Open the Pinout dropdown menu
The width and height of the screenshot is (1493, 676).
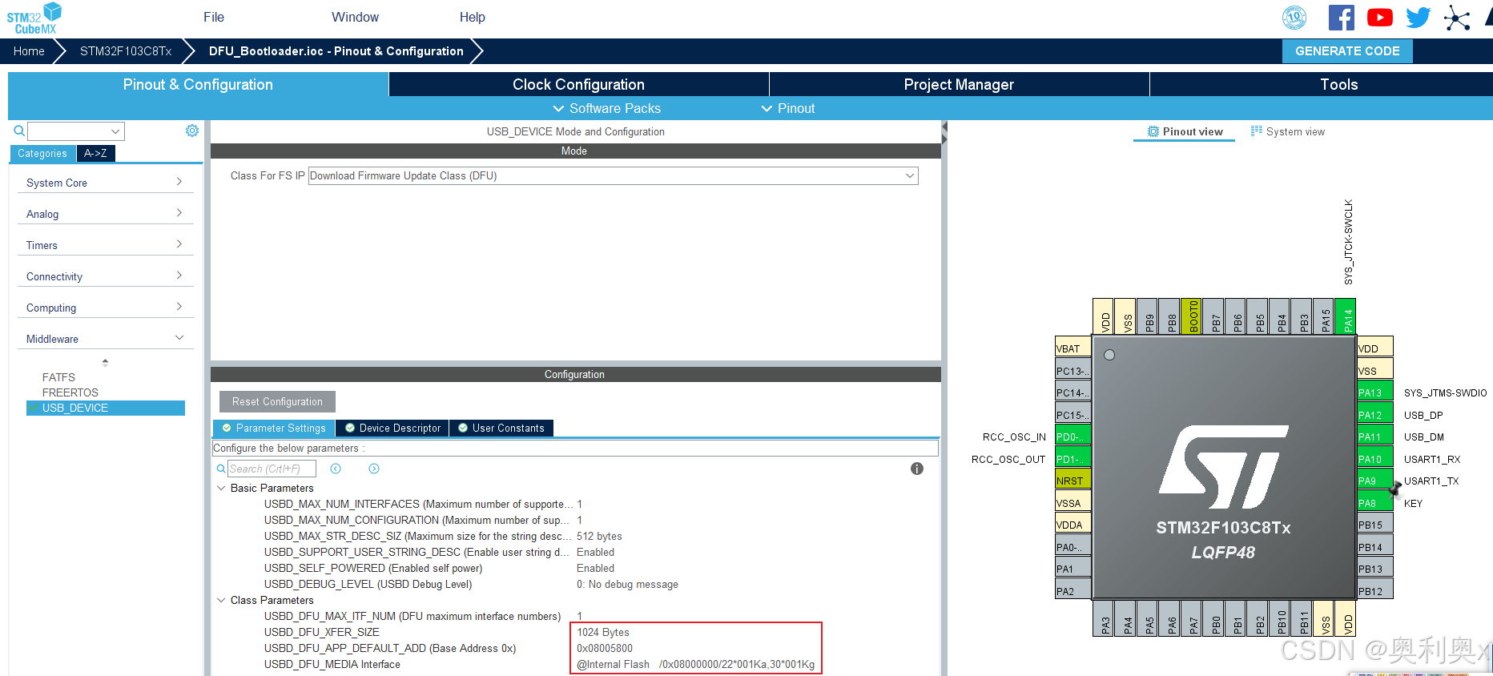coord(788,108)
